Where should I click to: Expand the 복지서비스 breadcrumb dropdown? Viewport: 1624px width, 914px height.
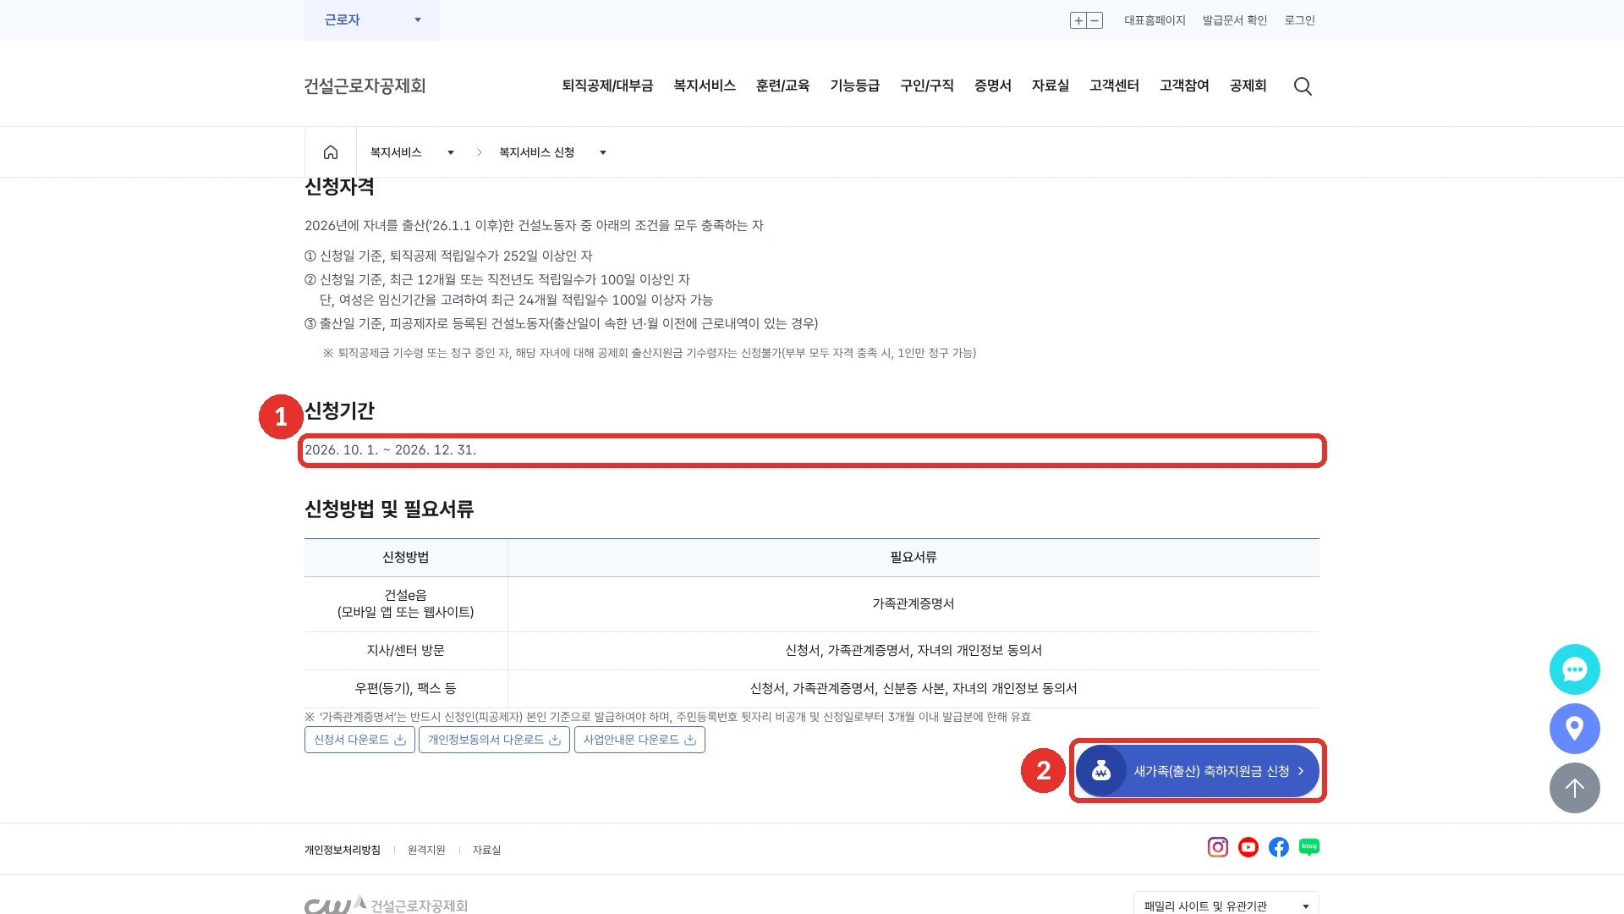click(x=412, y=152)
